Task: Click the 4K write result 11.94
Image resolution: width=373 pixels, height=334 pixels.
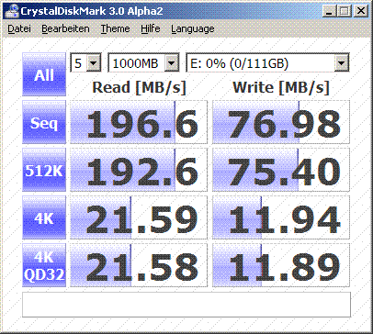Action: pyautogui.click(x=281, y=217)
